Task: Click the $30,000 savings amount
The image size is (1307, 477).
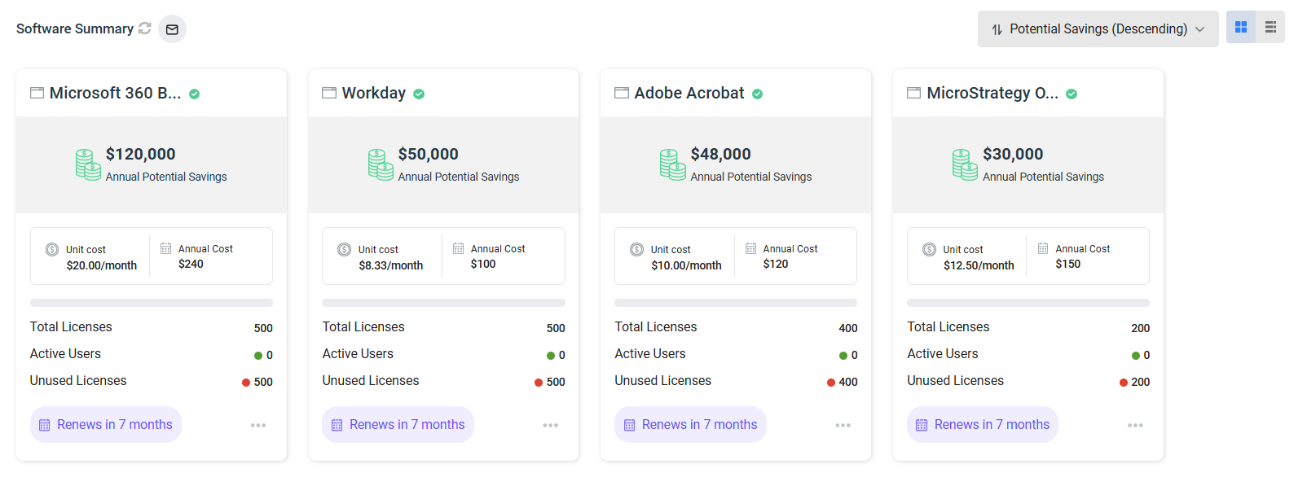Action: click(1013, 154)
